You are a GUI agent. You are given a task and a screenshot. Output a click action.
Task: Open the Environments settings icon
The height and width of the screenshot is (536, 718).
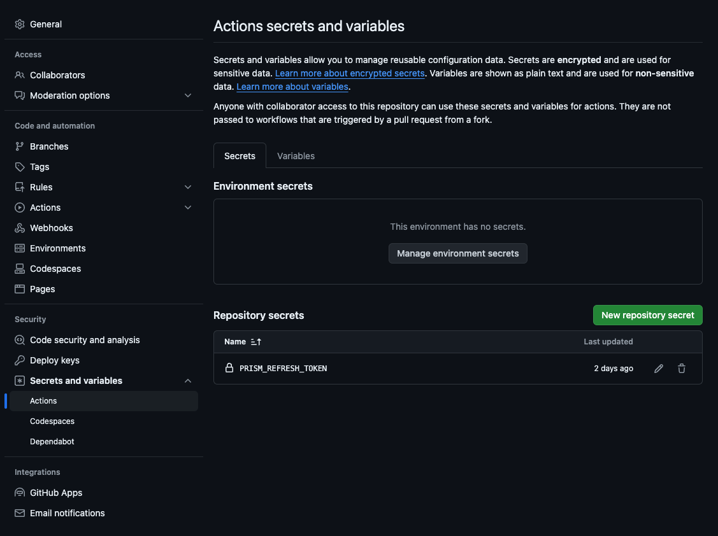point(18,248)
